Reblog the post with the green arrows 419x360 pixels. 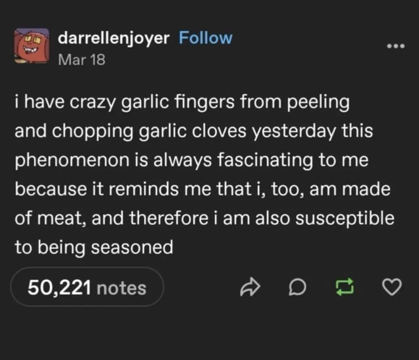(x=345, y=287)
